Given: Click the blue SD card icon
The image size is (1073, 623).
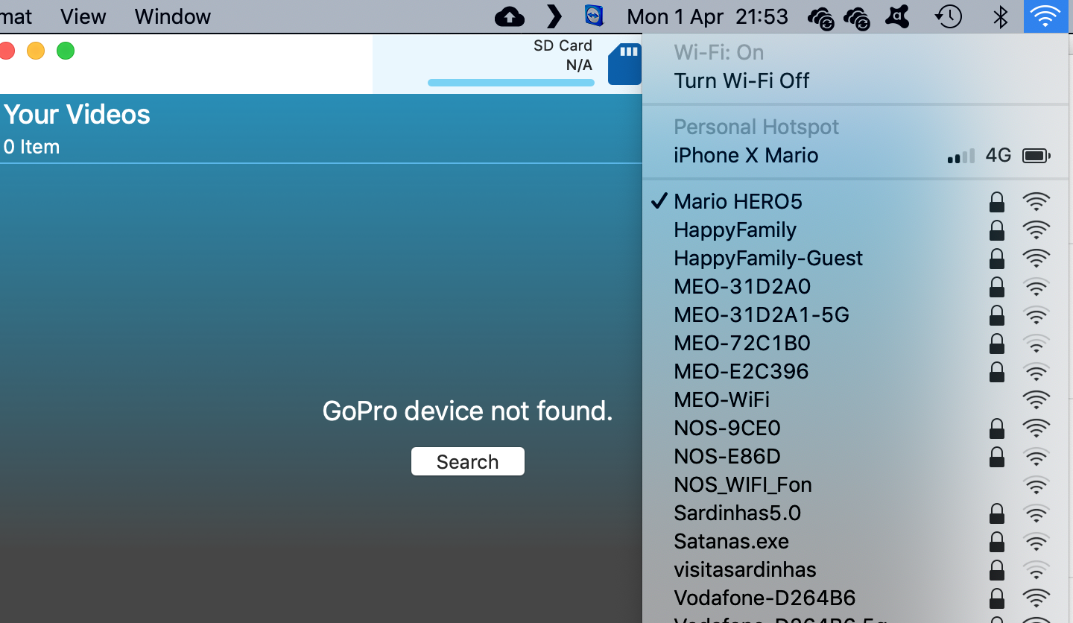Looking at the screenshot, I should tap(624, 63).
